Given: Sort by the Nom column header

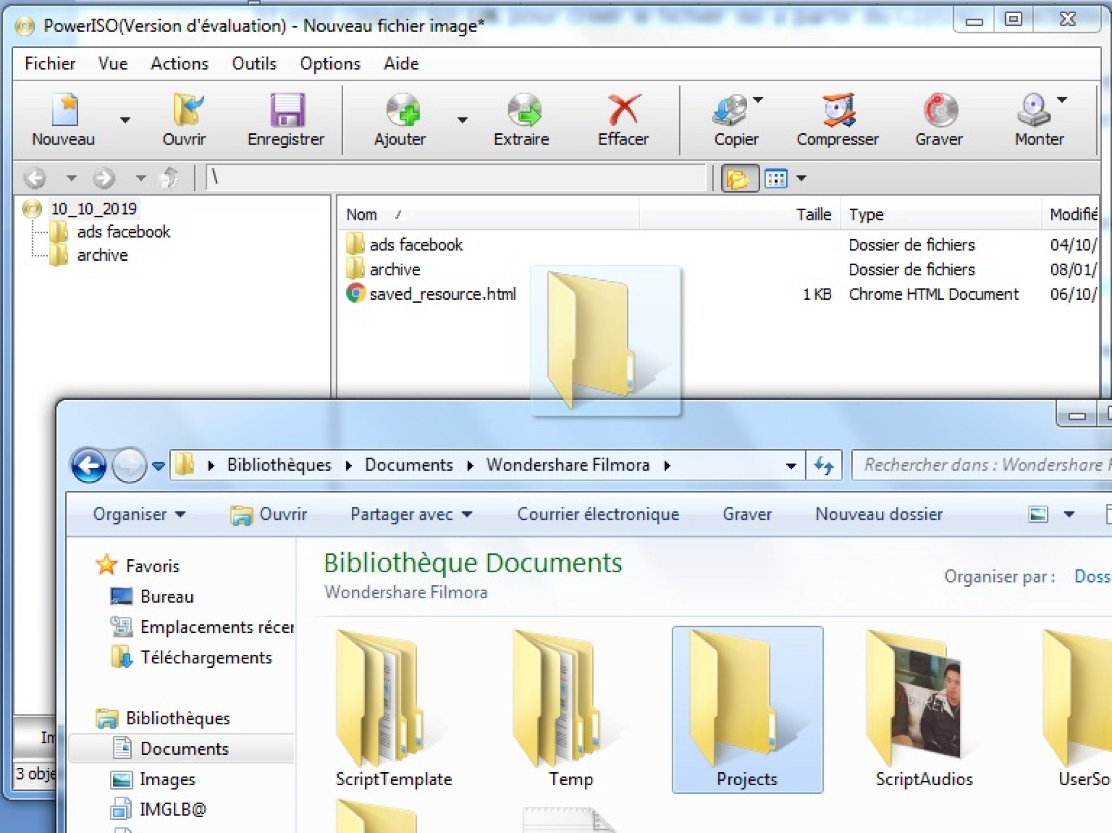Looking at the screenshot, I should click(x=489, y=215).
